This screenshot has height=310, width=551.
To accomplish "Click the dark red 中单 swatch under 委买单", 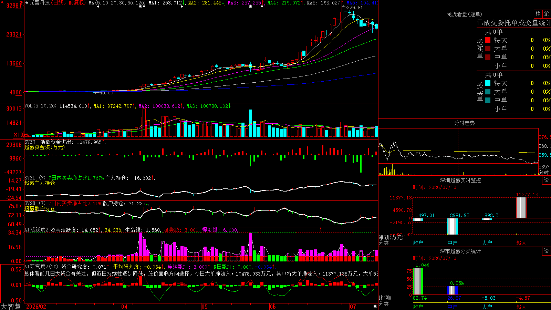I will 488,57.
